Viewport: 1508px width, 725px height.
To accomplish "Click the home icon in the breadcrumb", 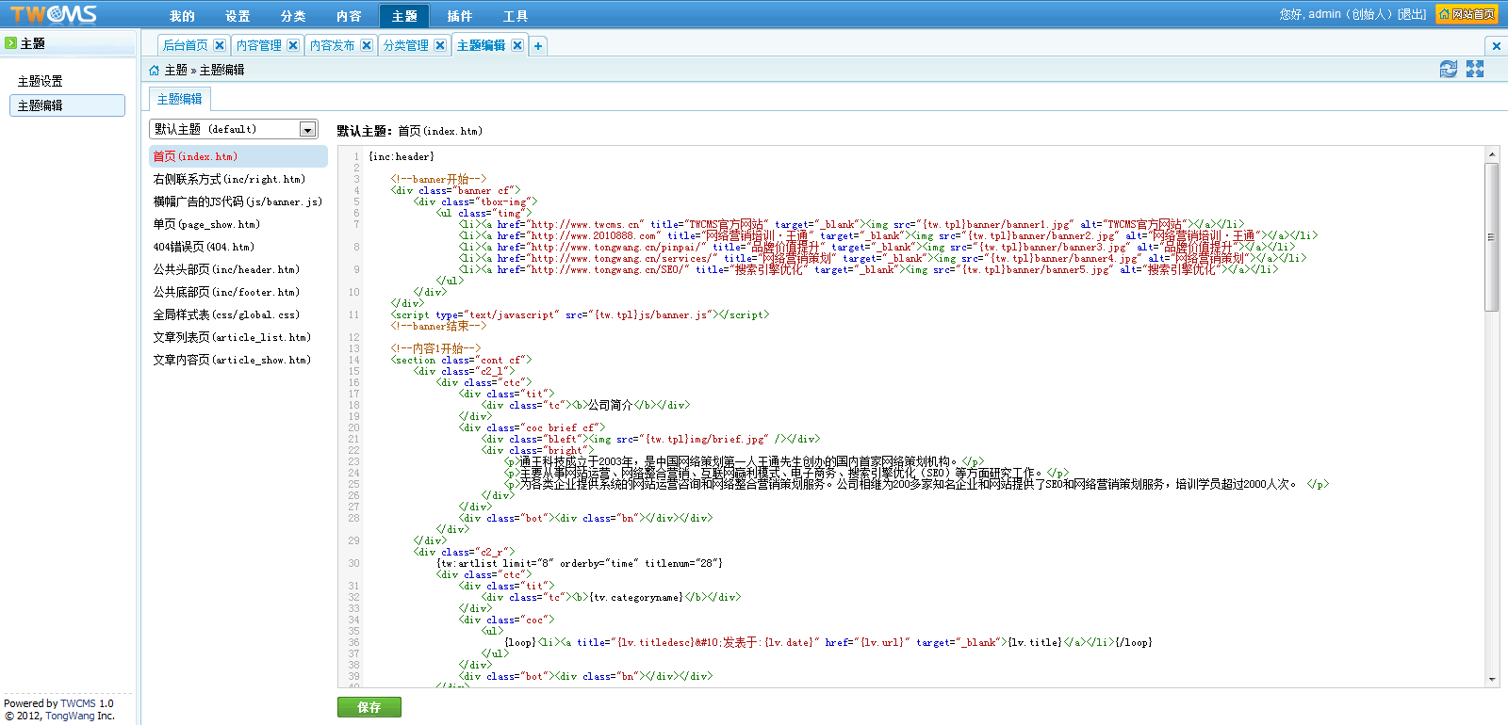I will [155, 70].
